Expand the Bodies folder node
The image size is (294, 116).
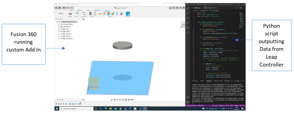click(x=59, y=32)
